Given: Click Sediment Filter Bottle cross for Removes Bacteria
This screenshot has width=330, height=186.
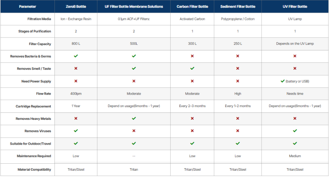Looking at the screenshot, I should (238, 56).
